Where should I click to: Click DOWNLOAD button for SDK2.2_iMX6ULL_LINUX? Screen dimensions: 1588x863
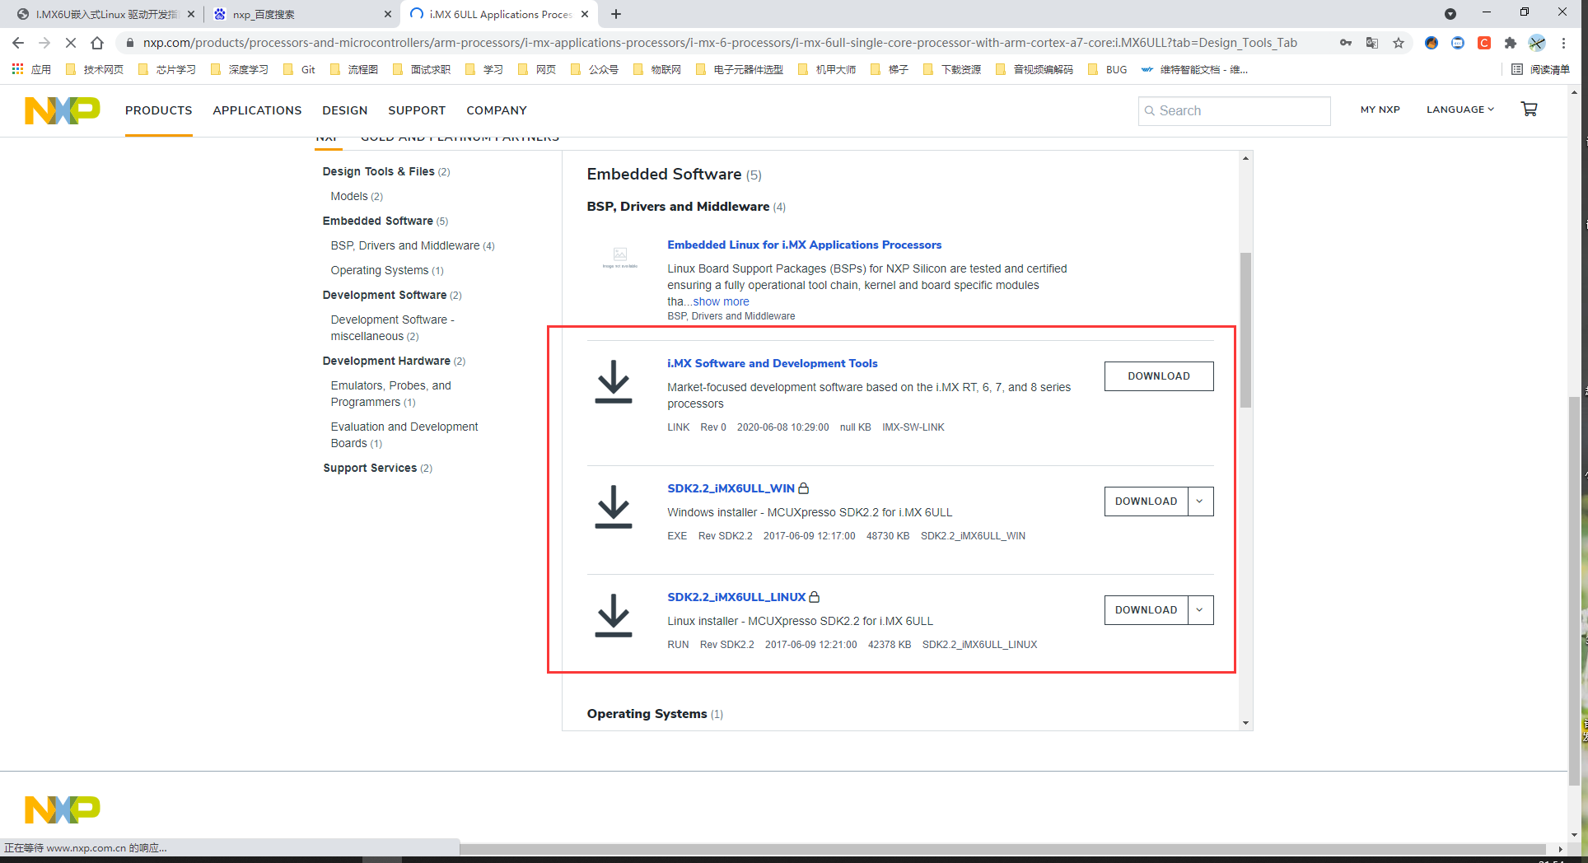[1147, 610]
